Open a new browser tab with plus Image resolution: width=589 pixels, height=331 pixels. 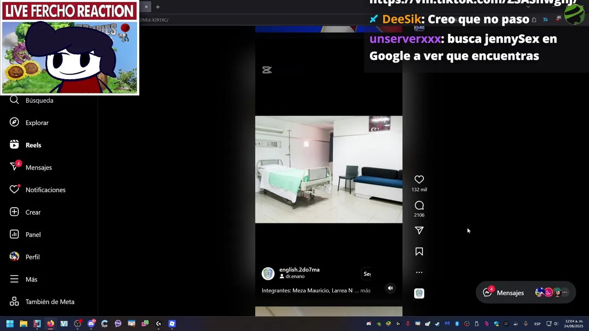tap(158, 7)
